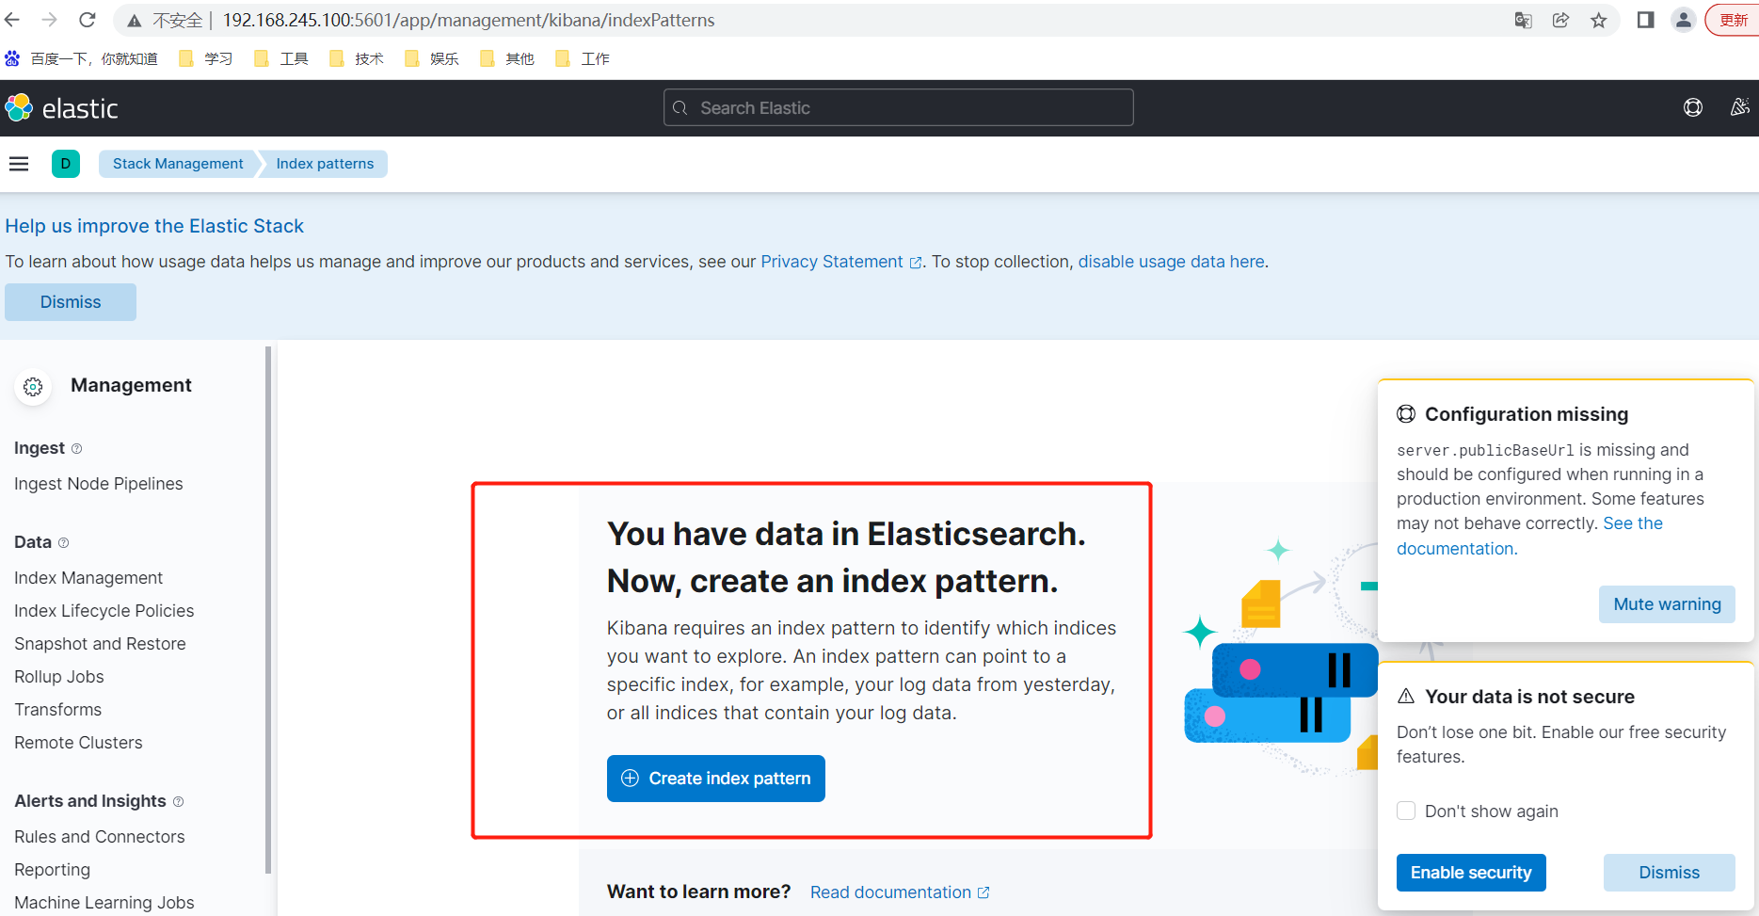The width and height of the screenshot is (1759, 916).
Task: Click the sidebar vertical scrollbar
Action: point(268,610)
